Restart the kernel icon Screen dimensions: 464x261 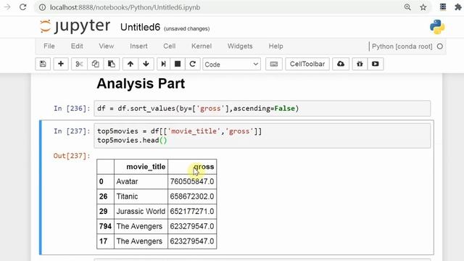coord(192,64)
